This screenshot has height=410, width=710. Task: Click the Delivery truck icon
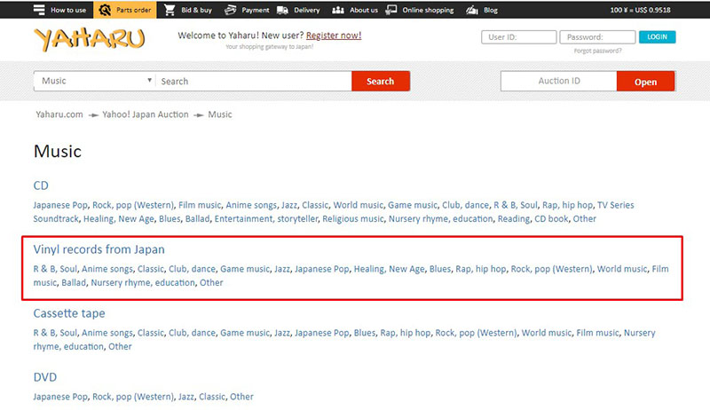[282, 10]
